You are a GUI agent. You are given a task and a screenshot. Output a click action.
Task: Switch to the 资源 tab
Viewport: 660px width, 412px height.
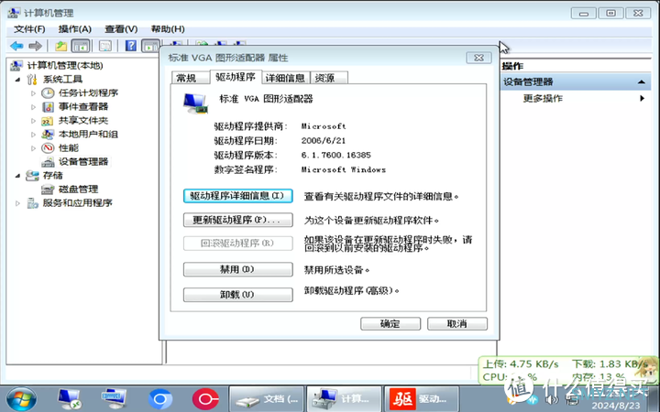point(329,78)
